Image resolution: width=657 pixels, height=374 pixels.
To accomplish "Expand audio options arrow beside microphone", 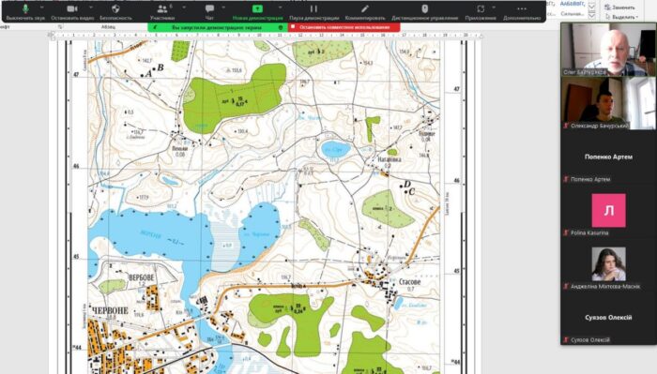I will coord(42,7).
